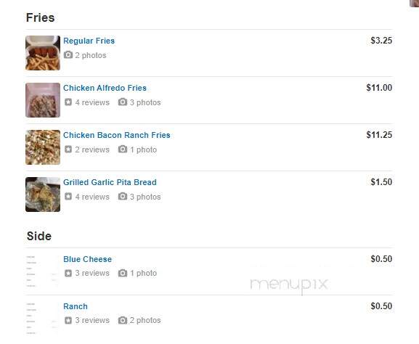Click the camera icon under Chicken Bacon Ranch Fries
This screenshot has width=419, height=344.
point(123,149)
